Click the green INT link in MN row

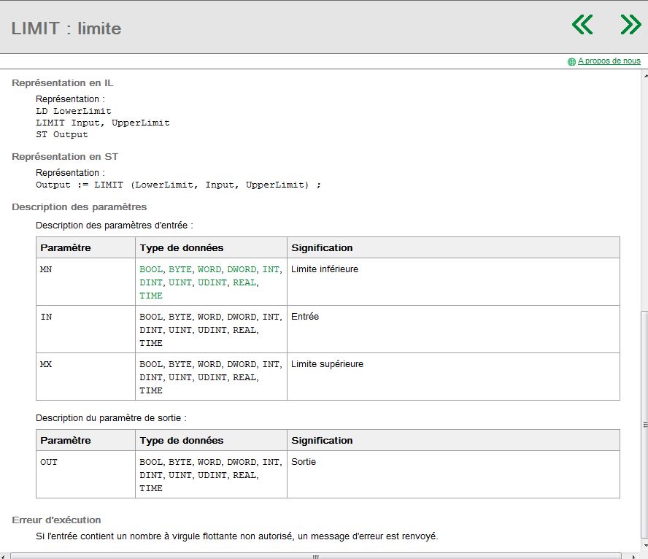click(x=271, y=269)
